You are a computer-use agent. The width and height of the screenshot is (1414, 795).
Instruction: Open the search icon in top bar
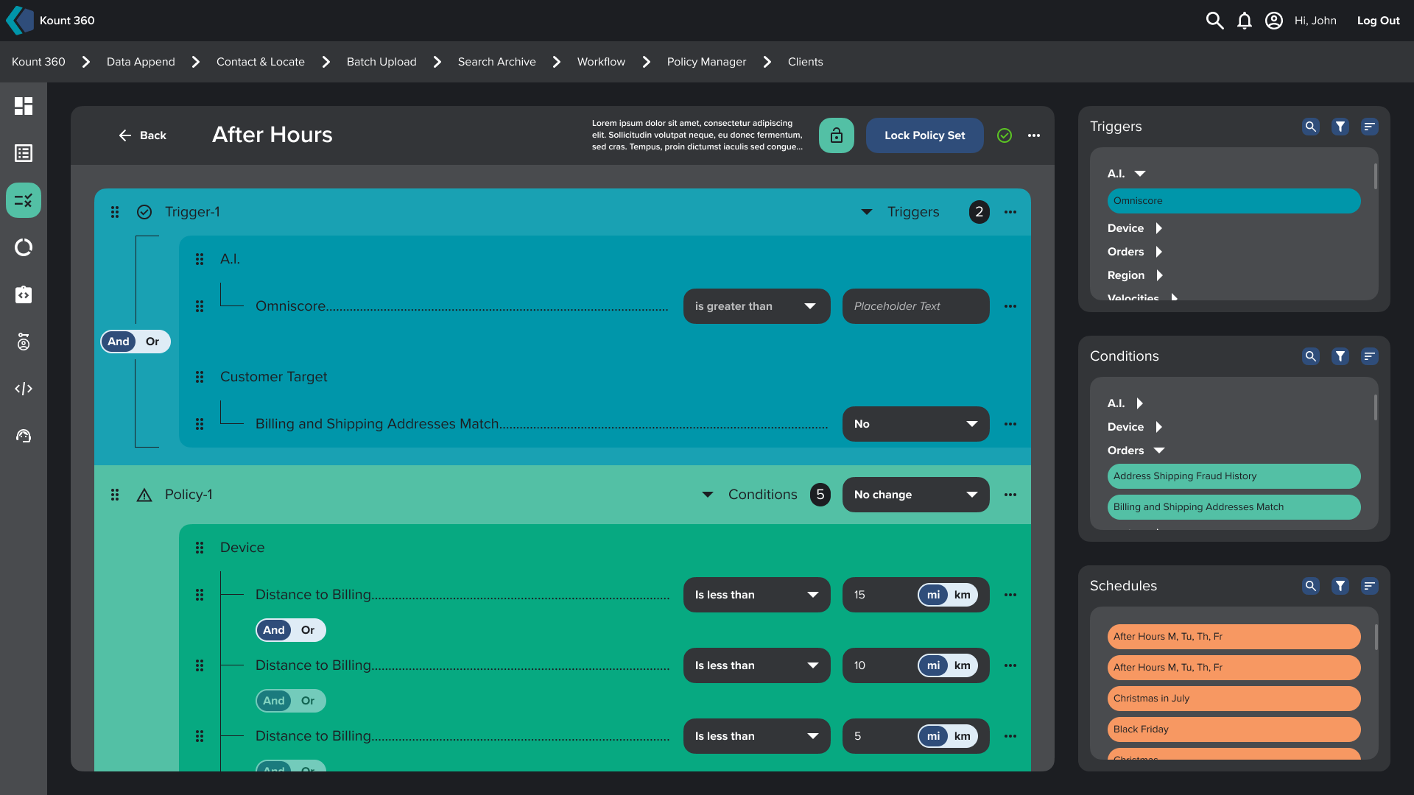(1214, 21)
